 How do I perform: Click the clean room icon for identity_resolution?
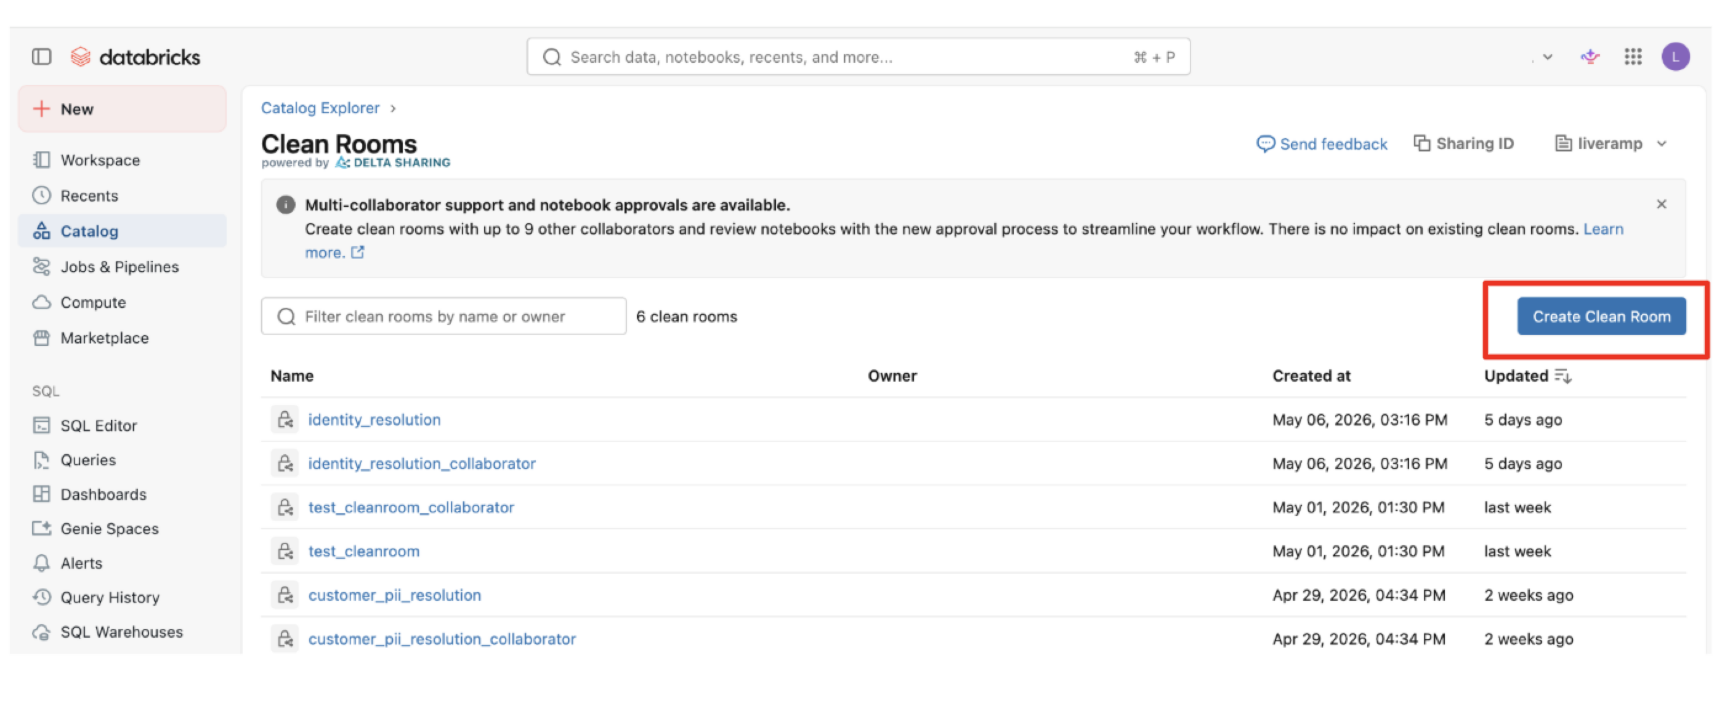click(x=285, y=419)
